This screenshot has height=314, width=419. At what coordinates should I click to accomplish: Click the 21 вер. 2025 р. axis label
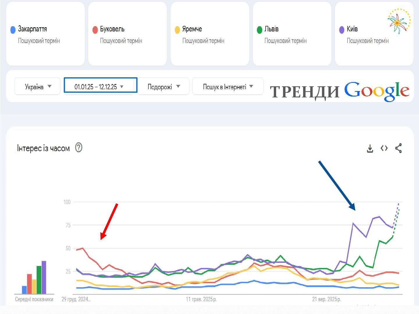(x=326, y=299)
